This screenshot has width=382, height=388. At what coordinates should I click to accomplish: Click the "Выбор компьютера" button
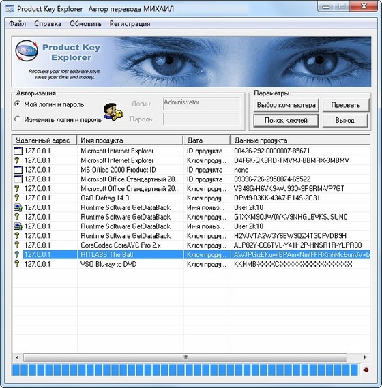[286, 105]
